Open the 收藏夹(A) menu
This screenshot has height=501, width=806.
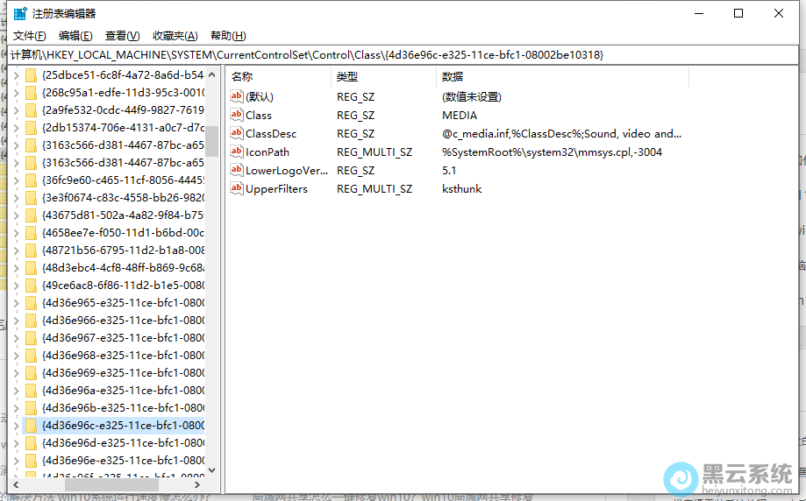[175, 36]
